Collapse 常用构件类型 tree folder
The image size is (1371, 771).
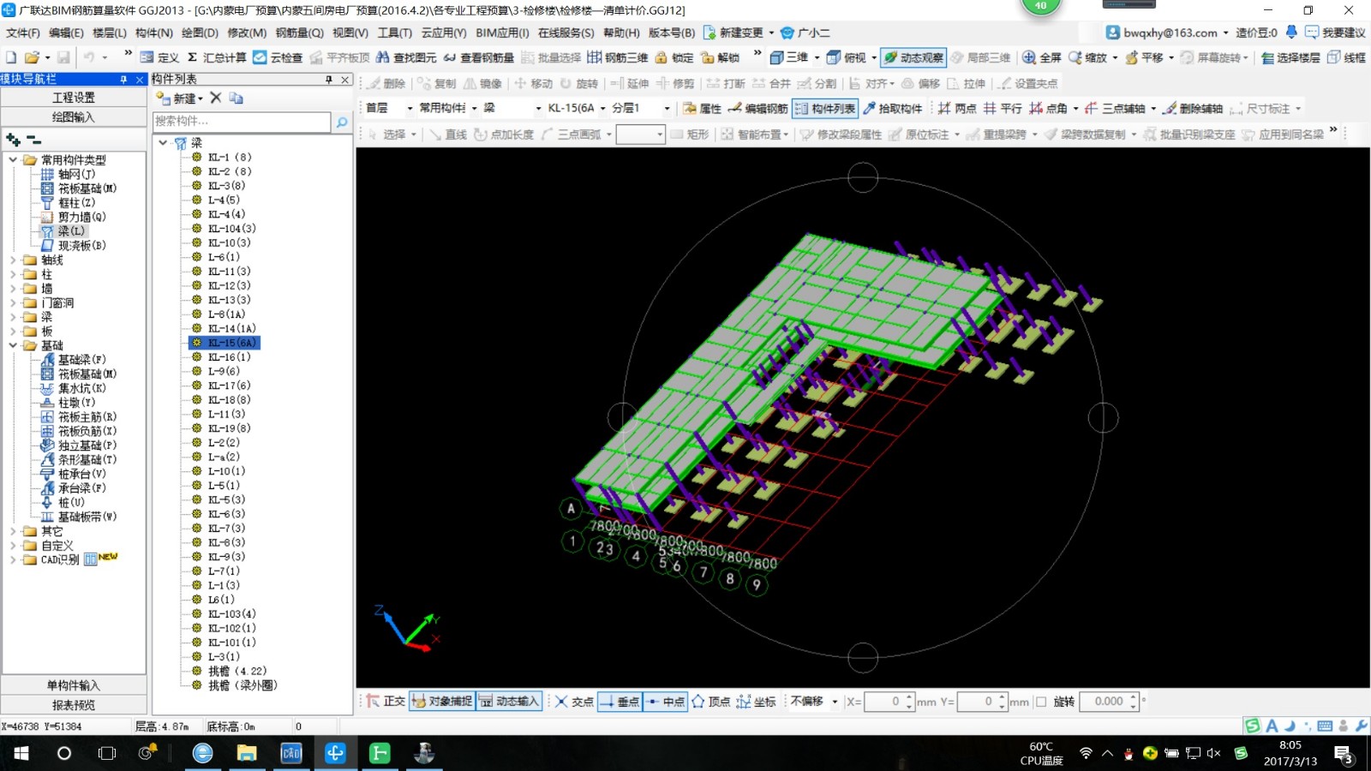[13, 159]
